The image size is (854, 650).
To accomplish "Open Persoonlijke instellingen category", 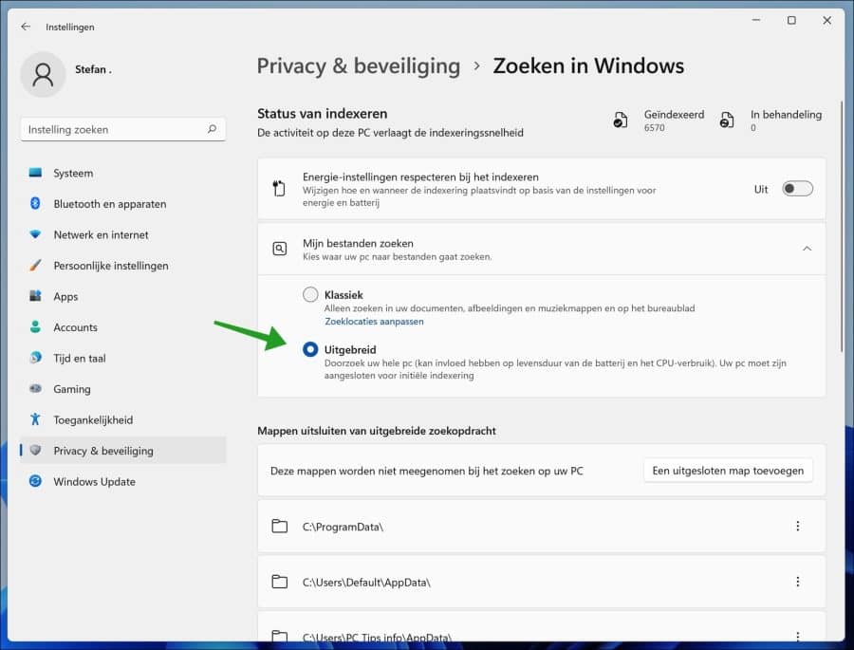I will click(x=122, y=266).
